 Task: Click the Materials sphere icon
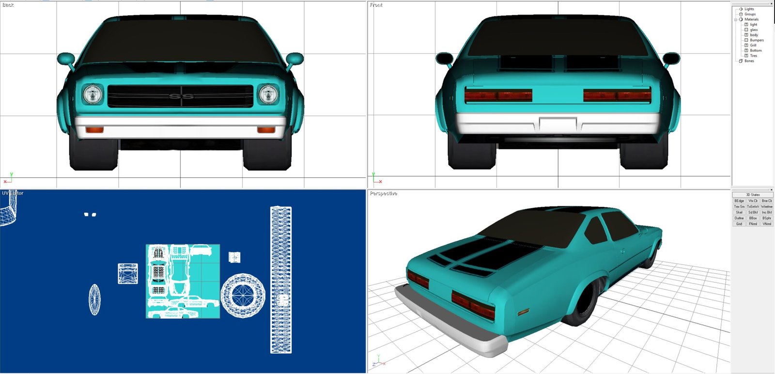[741, 19]
